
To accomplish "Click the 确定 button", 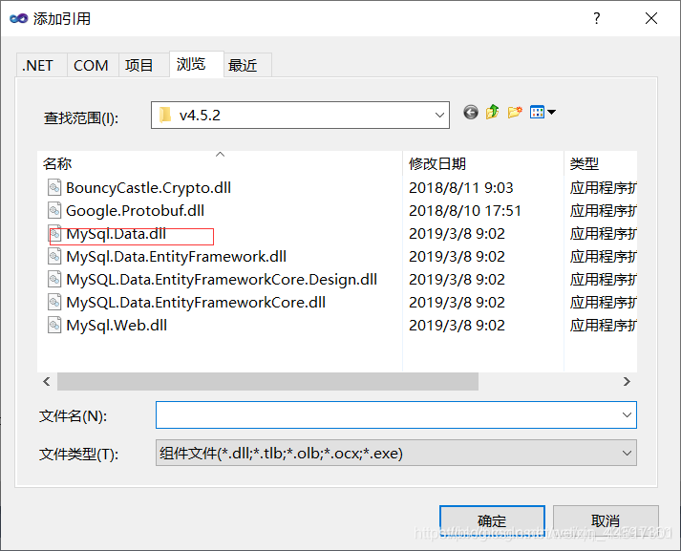I will [x=492, y=520].
